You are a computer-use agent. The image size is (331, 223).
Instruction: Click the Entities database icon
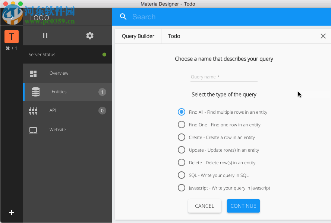point(36,92)
